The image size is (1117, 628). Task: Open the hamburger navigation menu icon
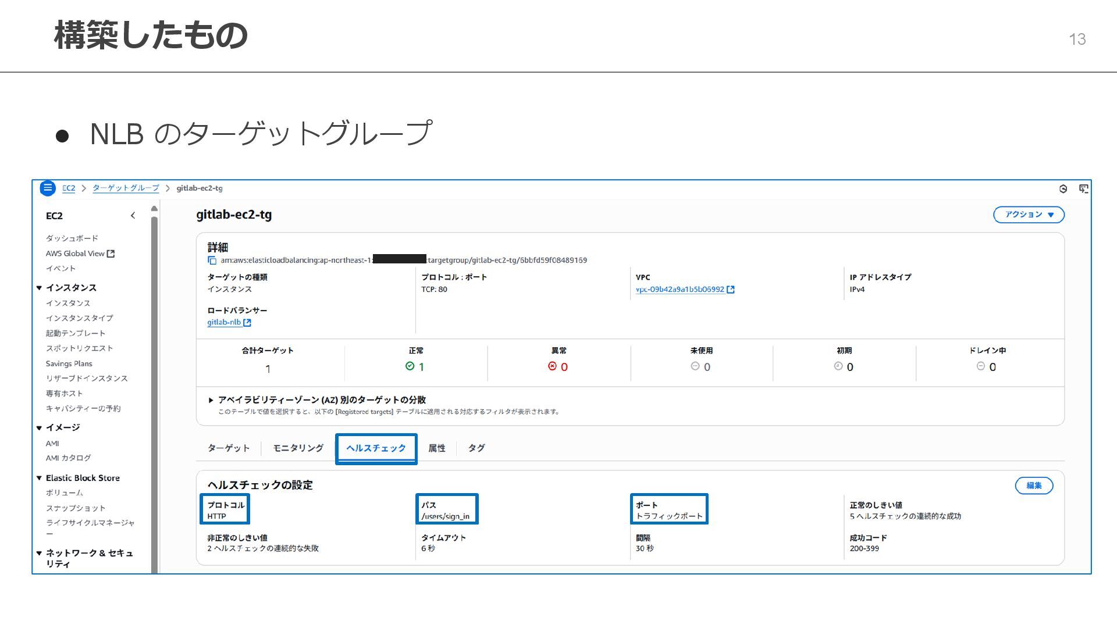[48, 188]
